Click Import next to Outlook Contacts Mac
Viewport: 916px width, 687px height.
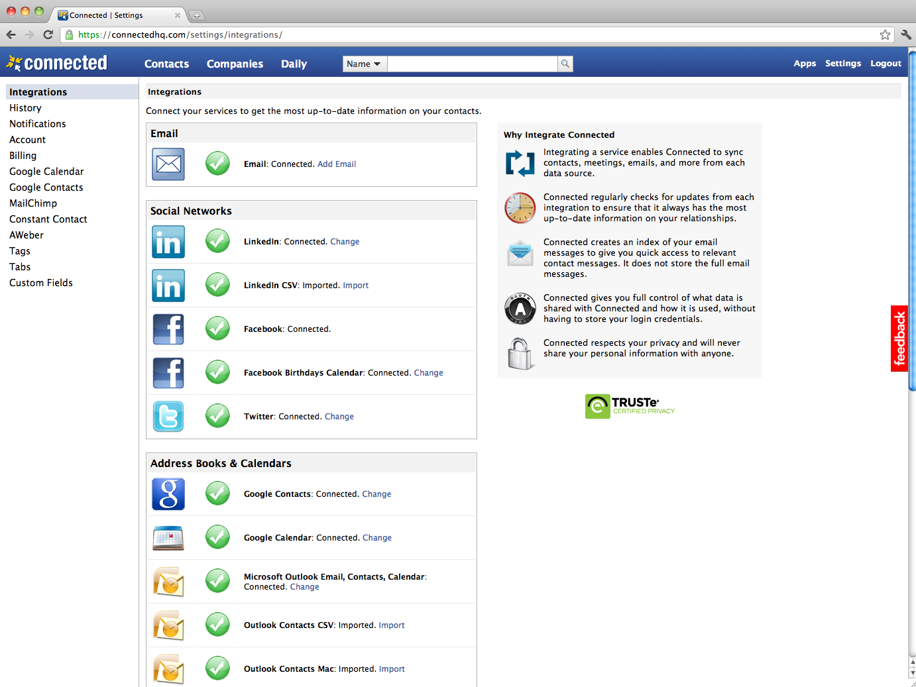click(392, 669)
